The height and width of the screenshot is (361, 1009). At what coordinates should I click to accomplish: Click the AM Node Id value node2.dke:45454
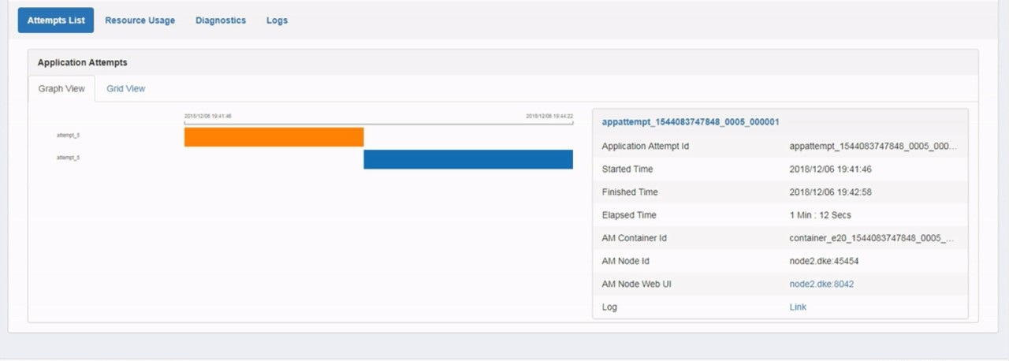pyautogui.click(x=825, y=261)
